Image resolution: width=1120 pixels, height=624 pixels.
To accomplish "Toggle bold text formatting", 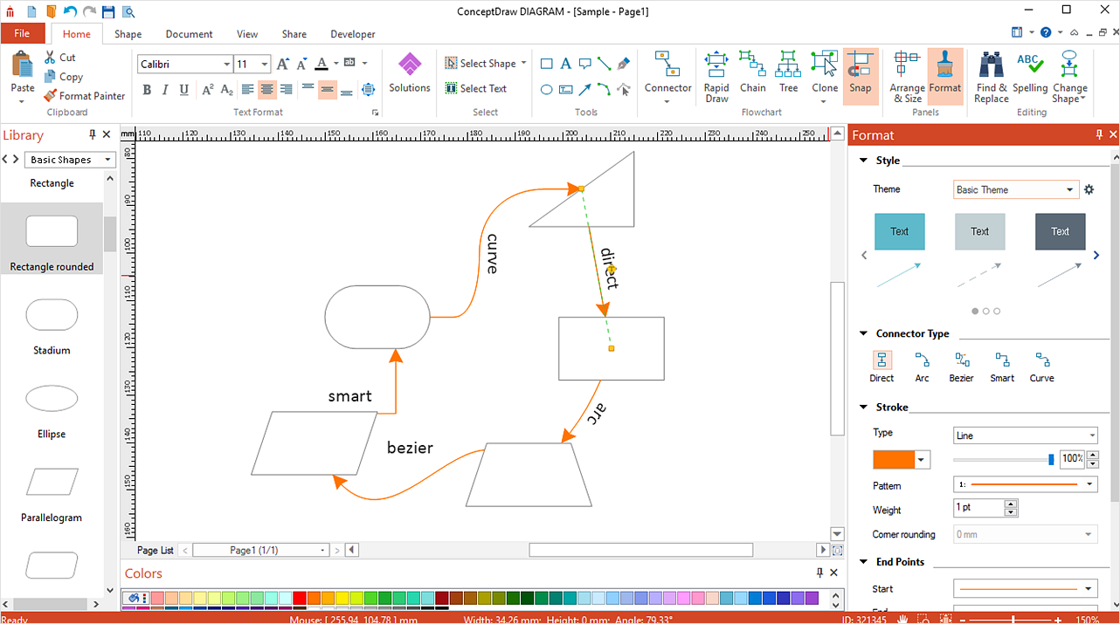I will pyautogui.click(x=147, y=90).
